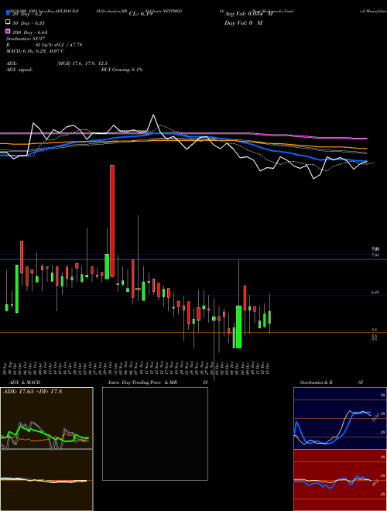Click the 'BUY Growing @ 1%' signal text
Image resolution: width=387 pixels, height=511 pixels.
[x=122, y=70]
